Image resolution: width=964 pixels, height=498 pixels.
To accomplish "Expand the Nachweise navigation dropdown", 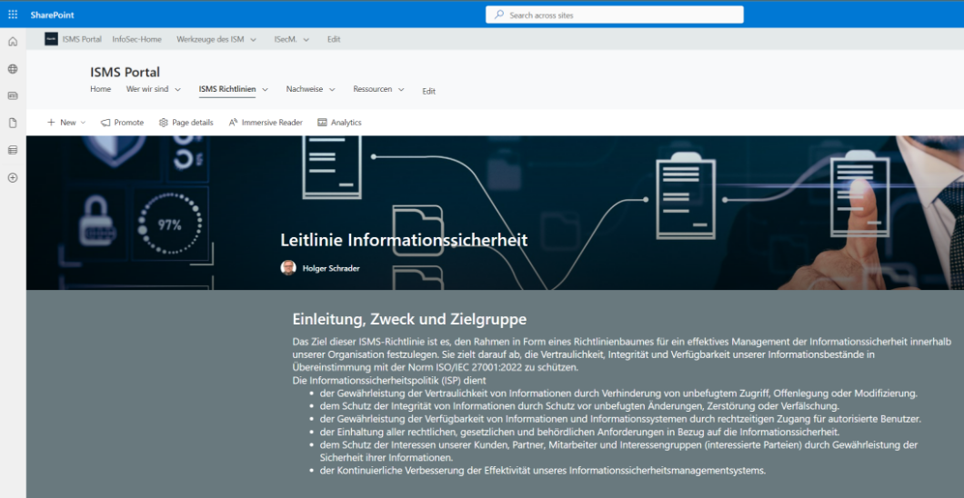I will coord(310,89).
